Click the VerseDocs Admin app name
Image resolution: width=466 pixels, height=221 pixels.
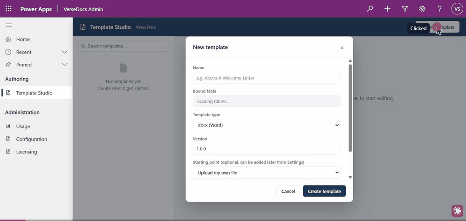[83, 9]
